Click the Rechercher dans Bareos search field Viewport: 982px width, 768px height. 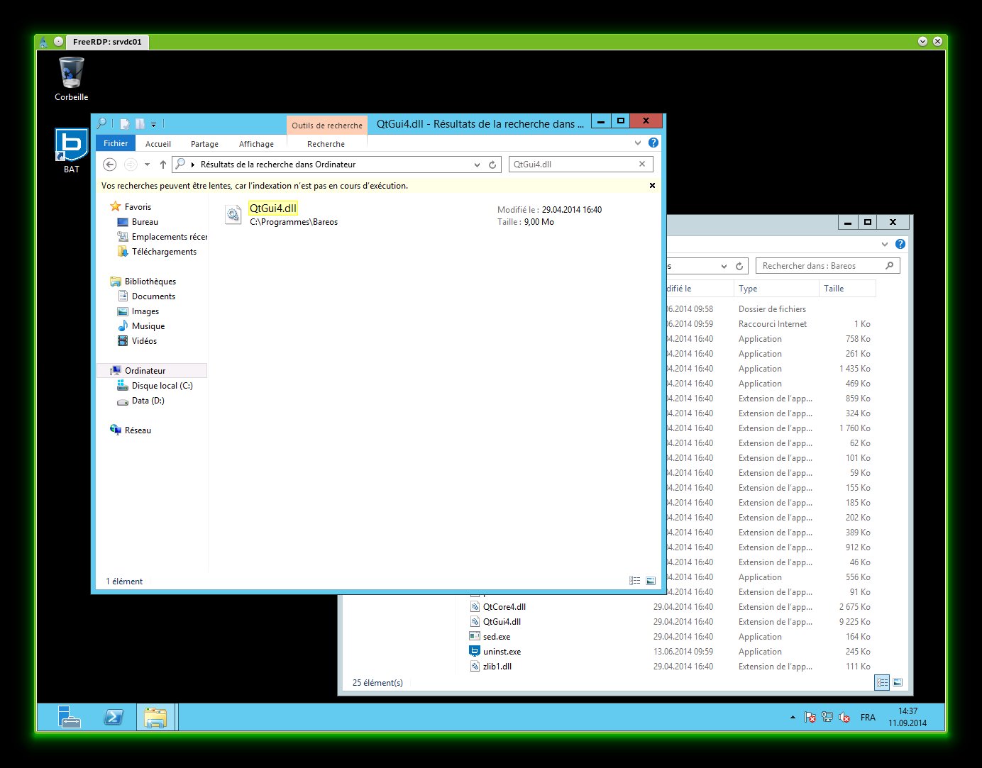pos(820,266)
